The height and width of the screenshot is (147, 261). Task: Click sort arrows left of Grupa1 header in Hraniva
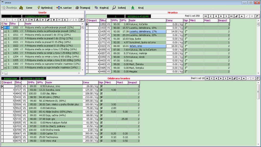click(87, 20)
